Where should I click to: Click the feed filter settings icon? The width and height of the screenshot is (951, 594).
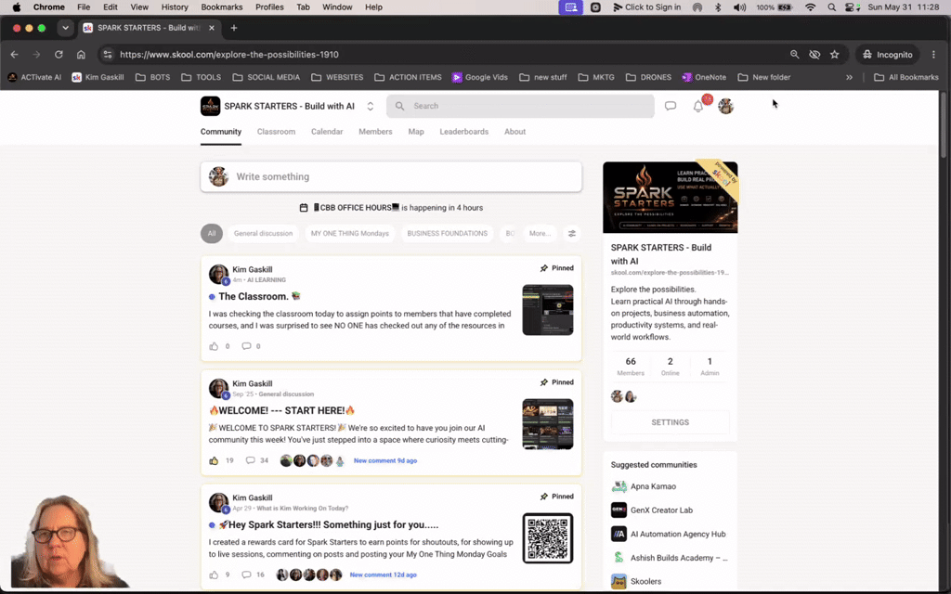point(571,233)
